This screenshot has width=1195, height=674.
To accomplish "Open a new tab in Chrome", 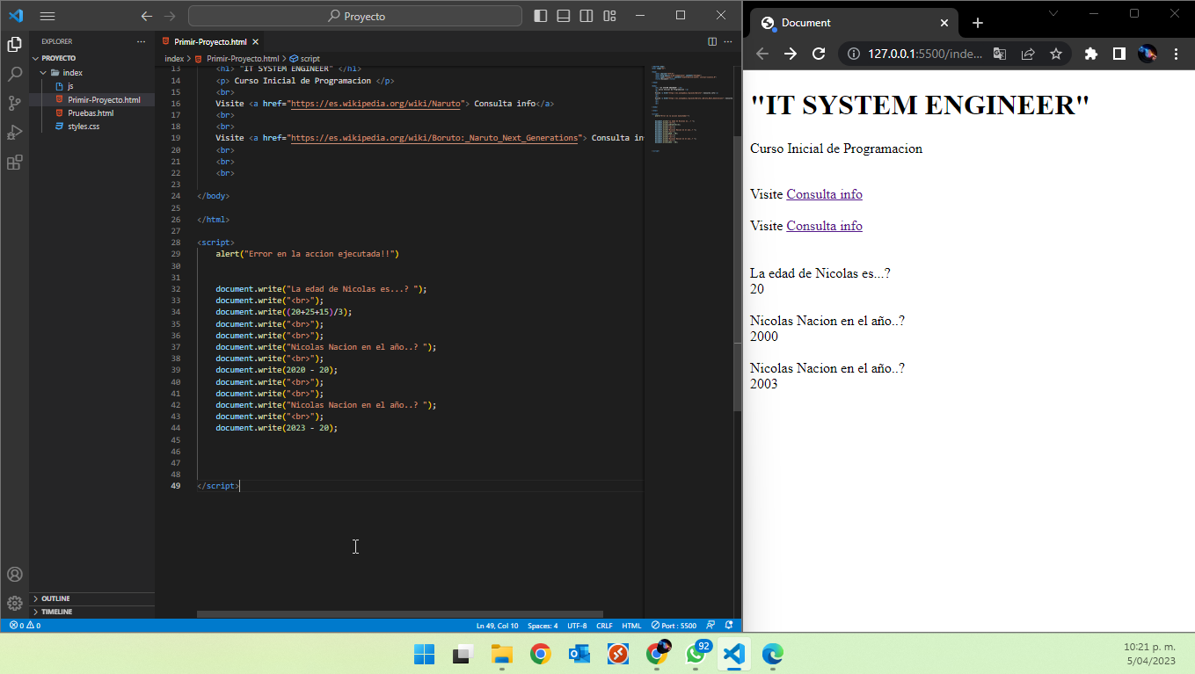I will (977, 23).
